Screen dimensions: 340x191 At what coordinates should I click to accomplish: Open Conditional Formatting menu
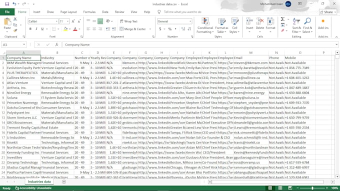tap(205, 25)
